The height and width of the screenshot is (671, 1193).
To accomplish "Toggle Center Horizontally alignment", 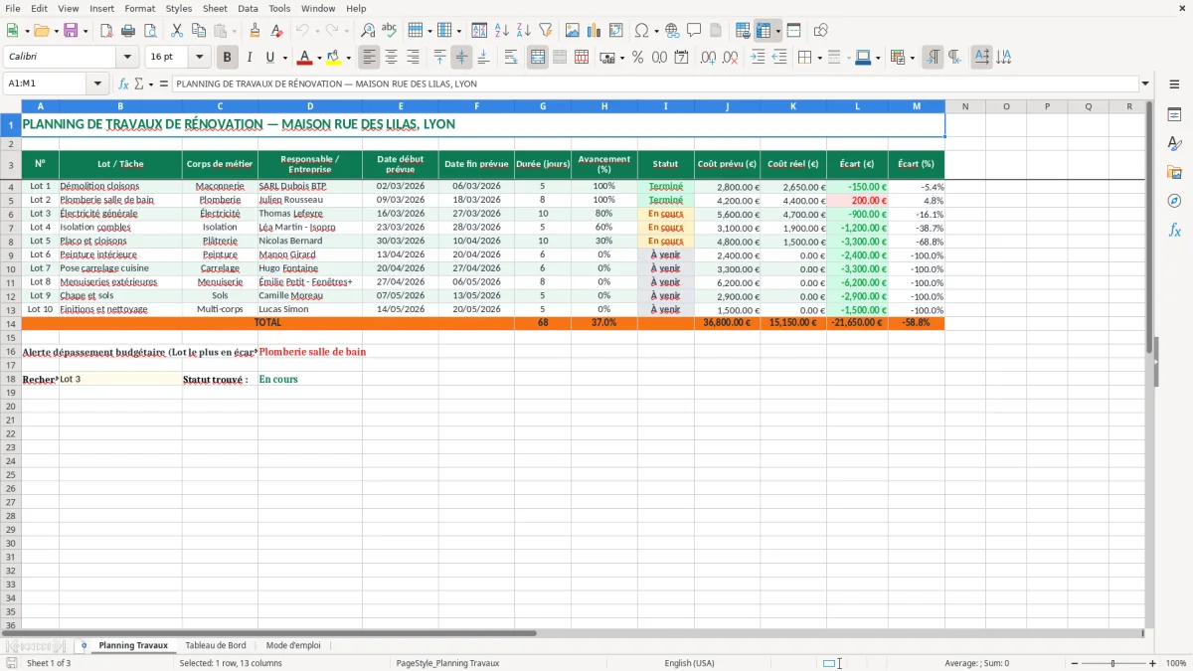I will click(x=392, y=58).
